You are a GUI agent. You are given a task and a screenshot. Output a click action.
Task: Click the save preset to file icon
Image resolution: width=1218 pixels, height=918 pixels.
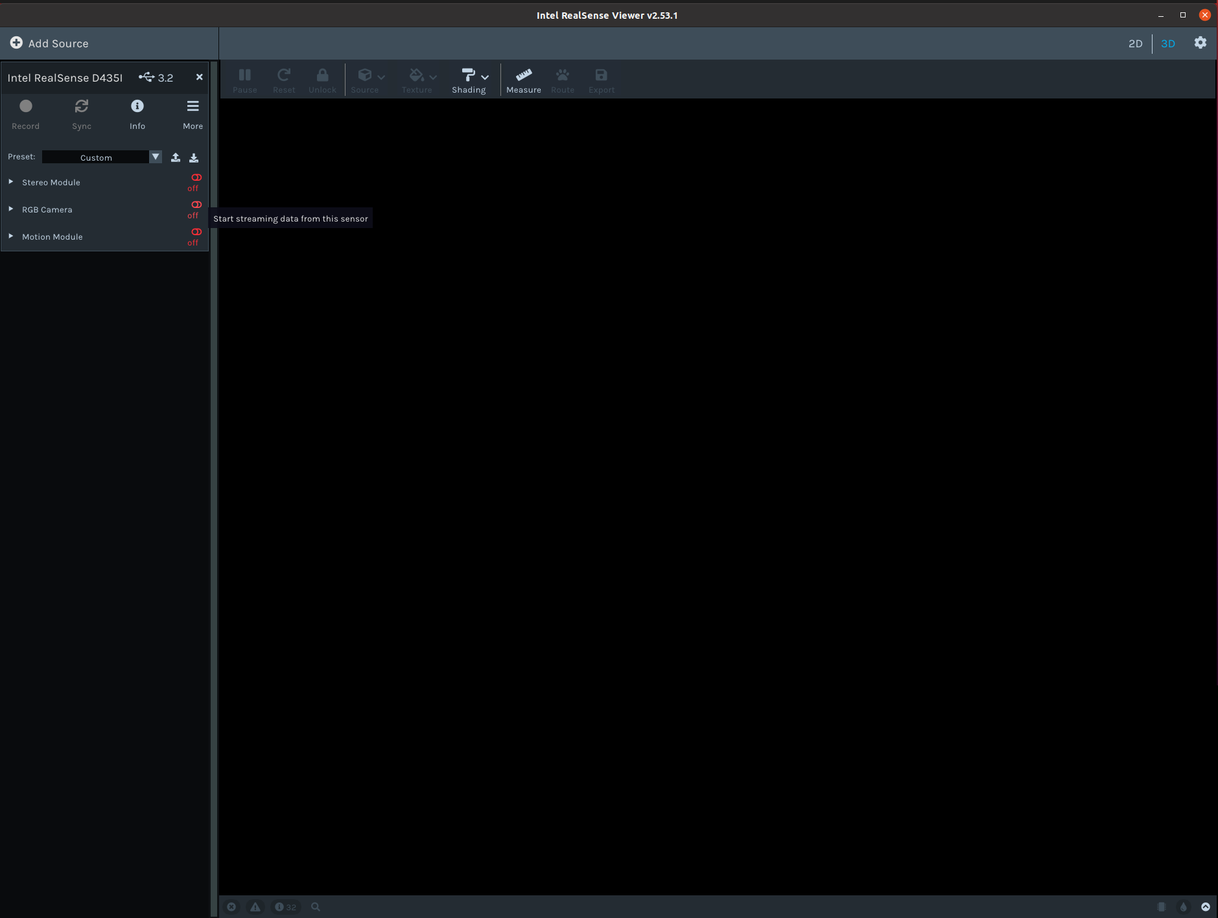tap(194, 157)
